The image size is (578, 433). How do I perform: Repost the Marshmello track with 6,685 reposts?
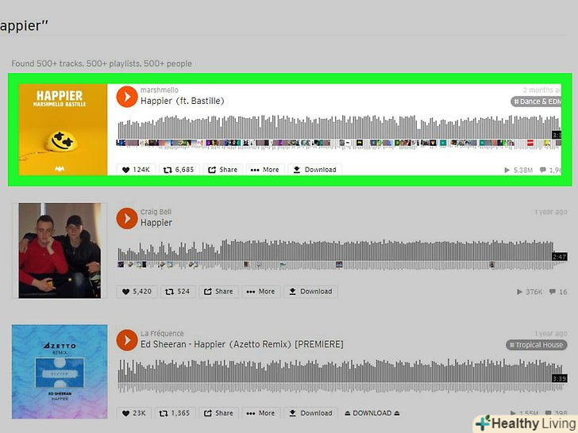tap(179, 170)
